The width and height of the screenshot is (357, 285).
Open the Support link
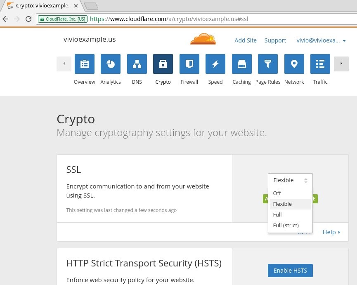(275, 40)
